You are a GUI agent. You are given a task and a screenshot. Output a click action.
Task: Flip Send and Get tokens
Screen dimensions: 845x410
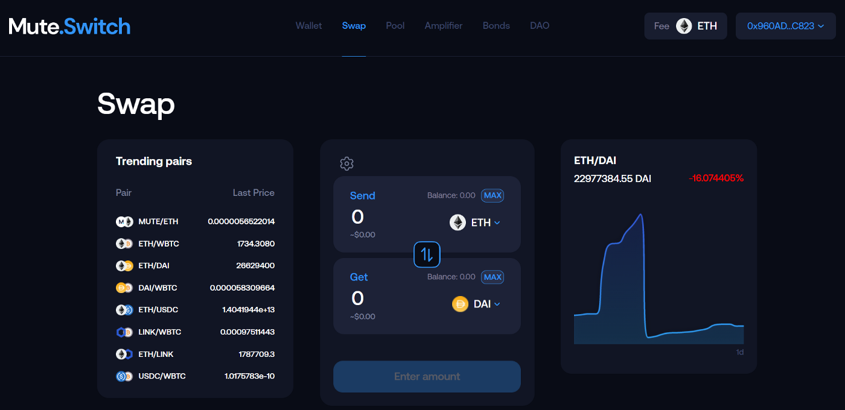(427, 254)
